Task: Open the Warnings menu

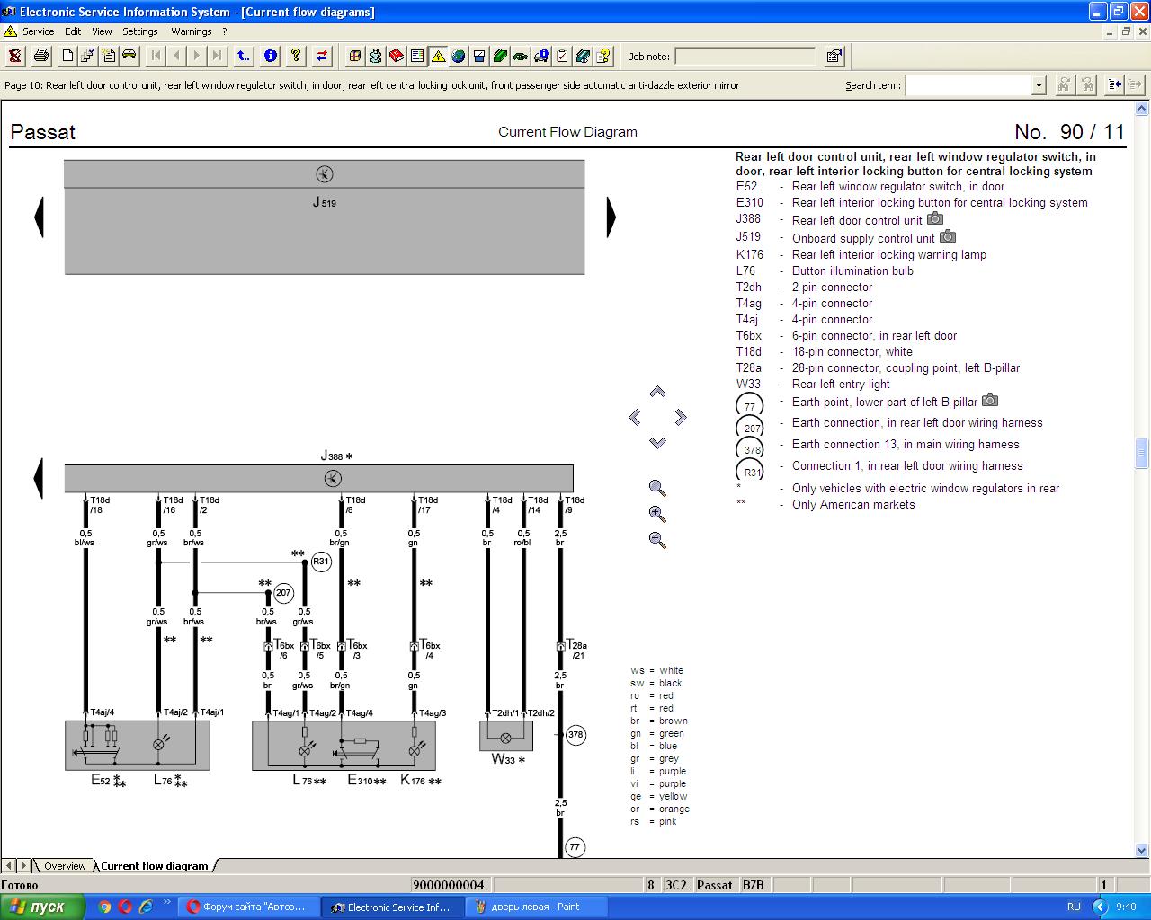Action: (192, 31)
